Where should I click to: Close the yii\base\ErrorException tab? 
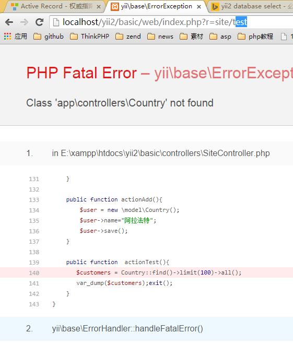[199, 7]
